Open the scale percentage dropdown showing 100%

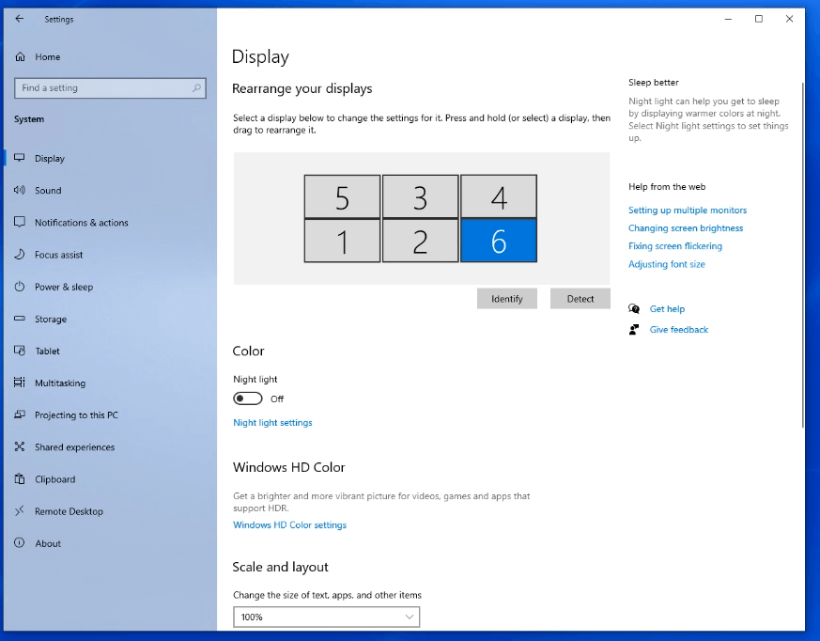[x=326, y=617]
